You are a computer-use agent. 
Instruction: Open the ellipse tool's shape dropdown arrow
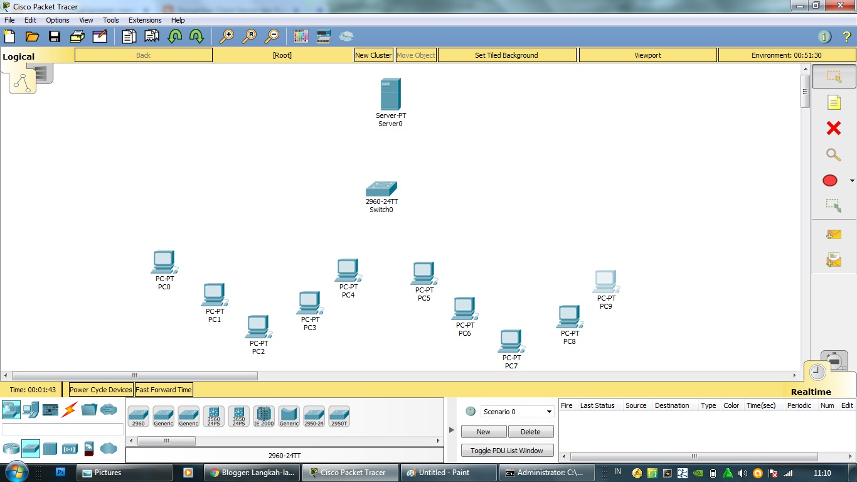851,180
